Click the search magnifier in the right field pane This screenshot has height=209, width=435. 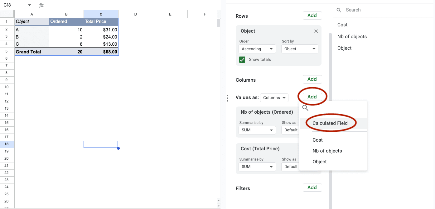(x=339, y=10)
